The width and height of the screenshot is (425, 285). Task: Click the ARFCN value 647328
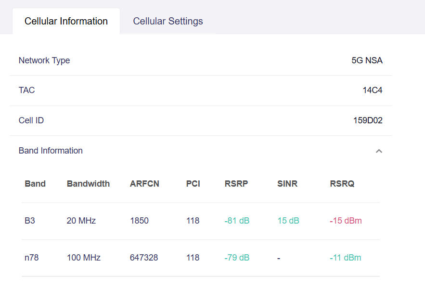[x=144, y=258]
